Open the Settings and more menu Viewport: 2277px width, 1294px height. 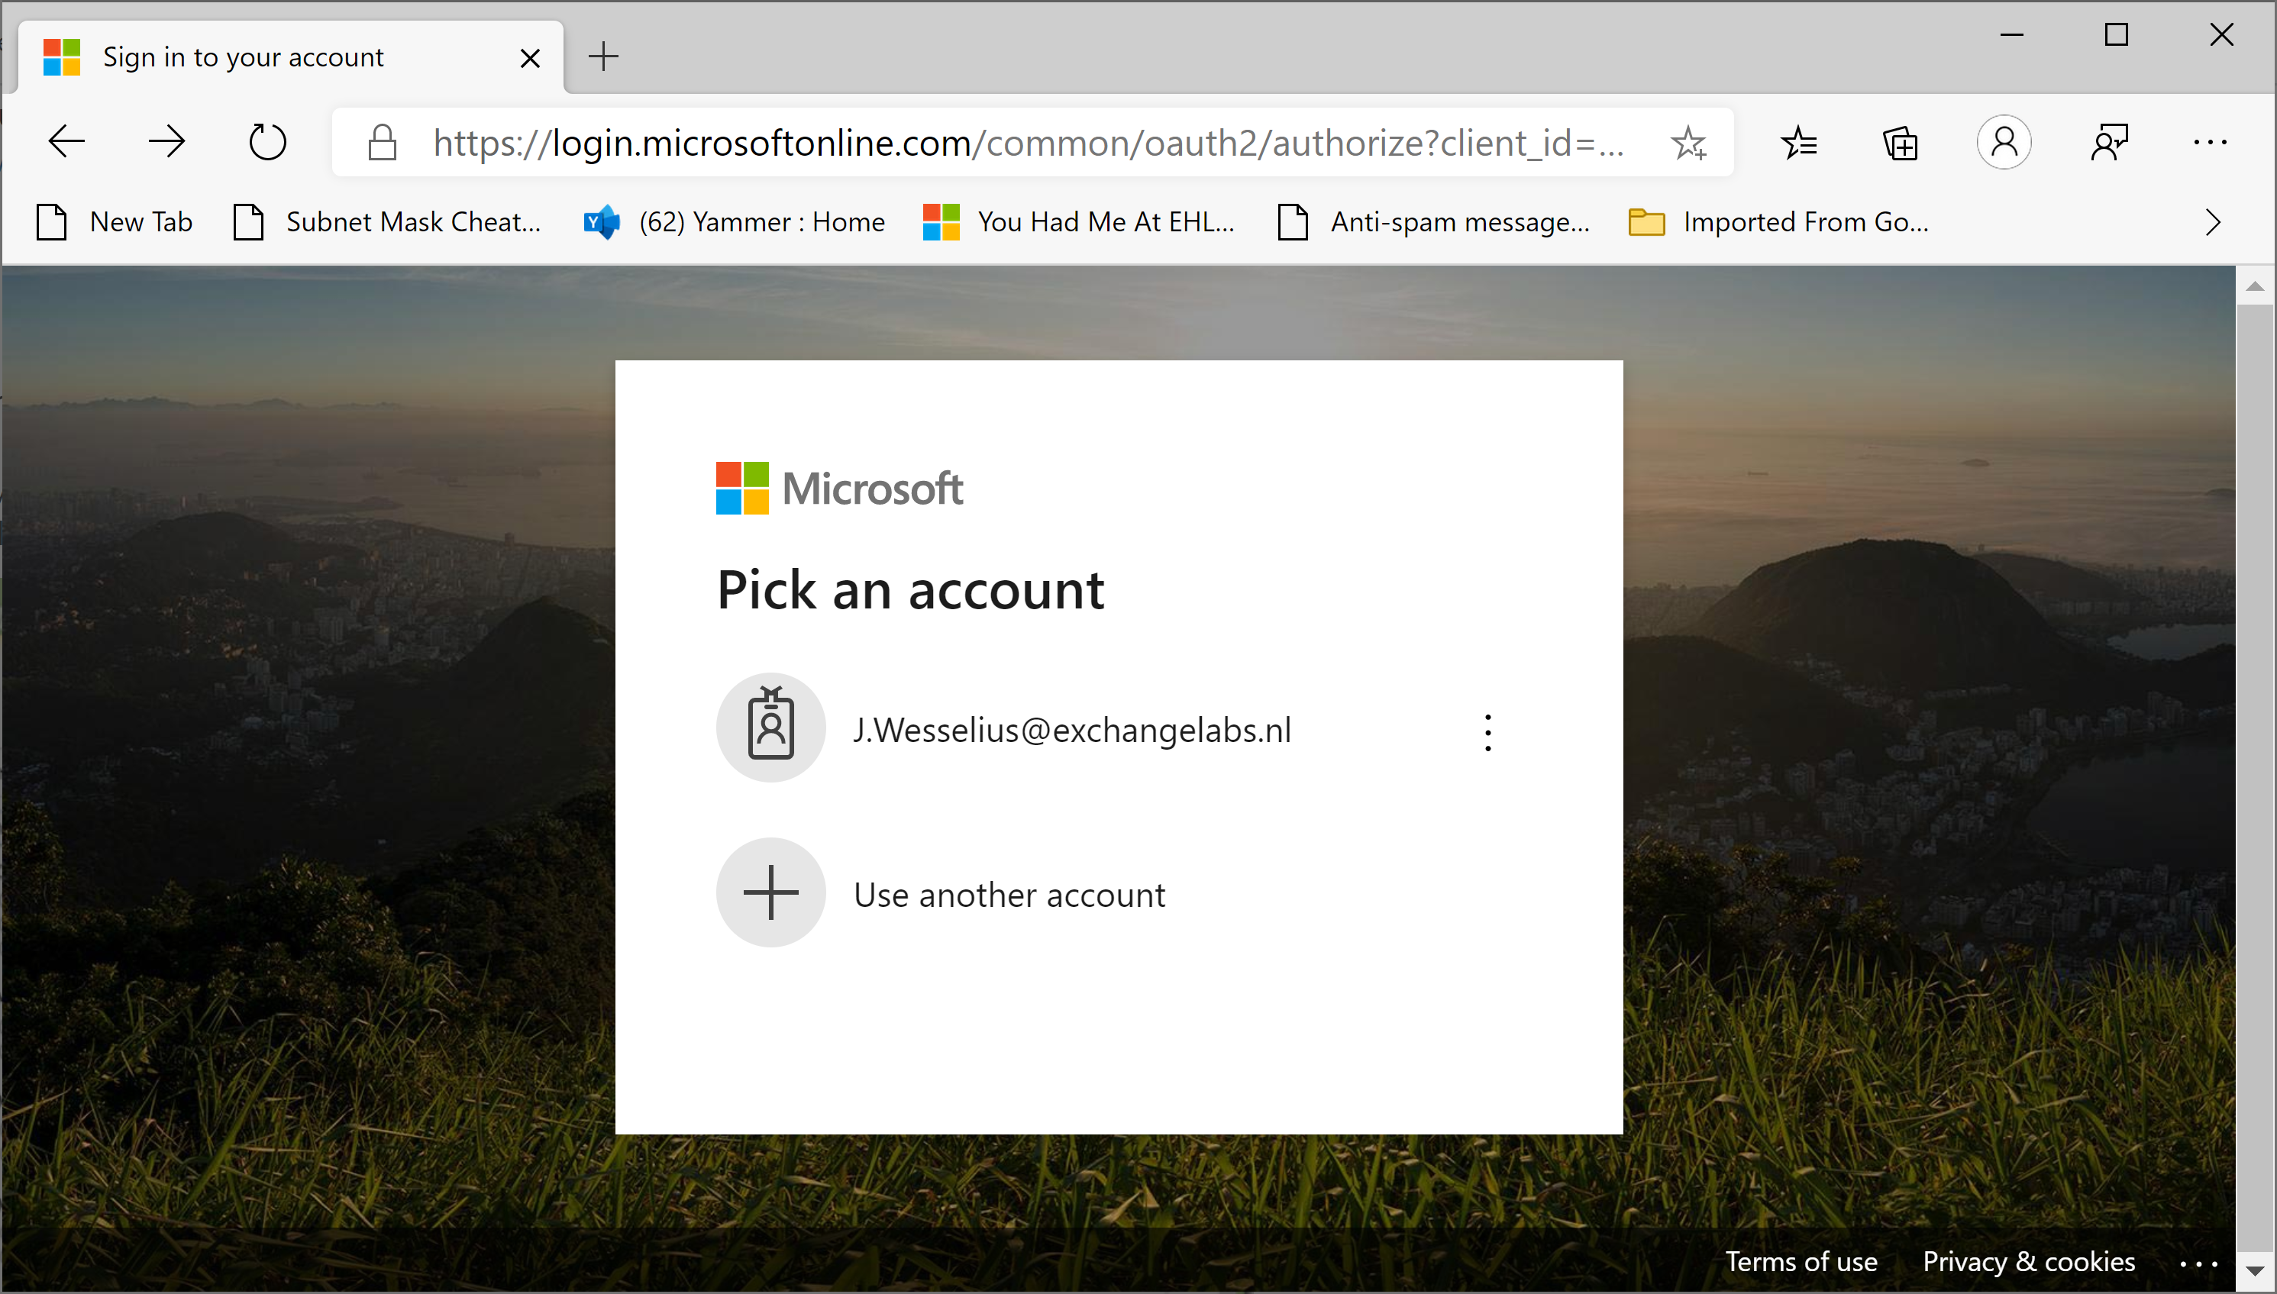[x=2211, y=142]
